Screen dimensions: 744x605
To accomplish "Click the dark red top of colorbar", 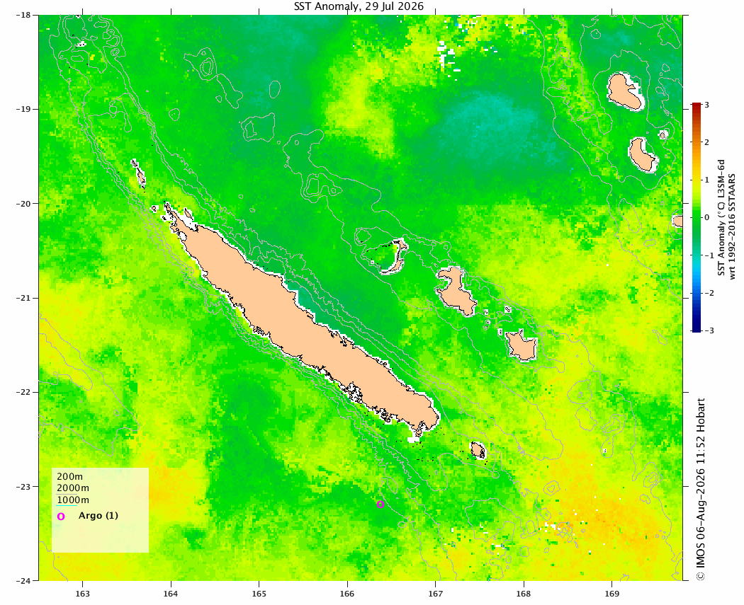I will click(x=696, y=105).
